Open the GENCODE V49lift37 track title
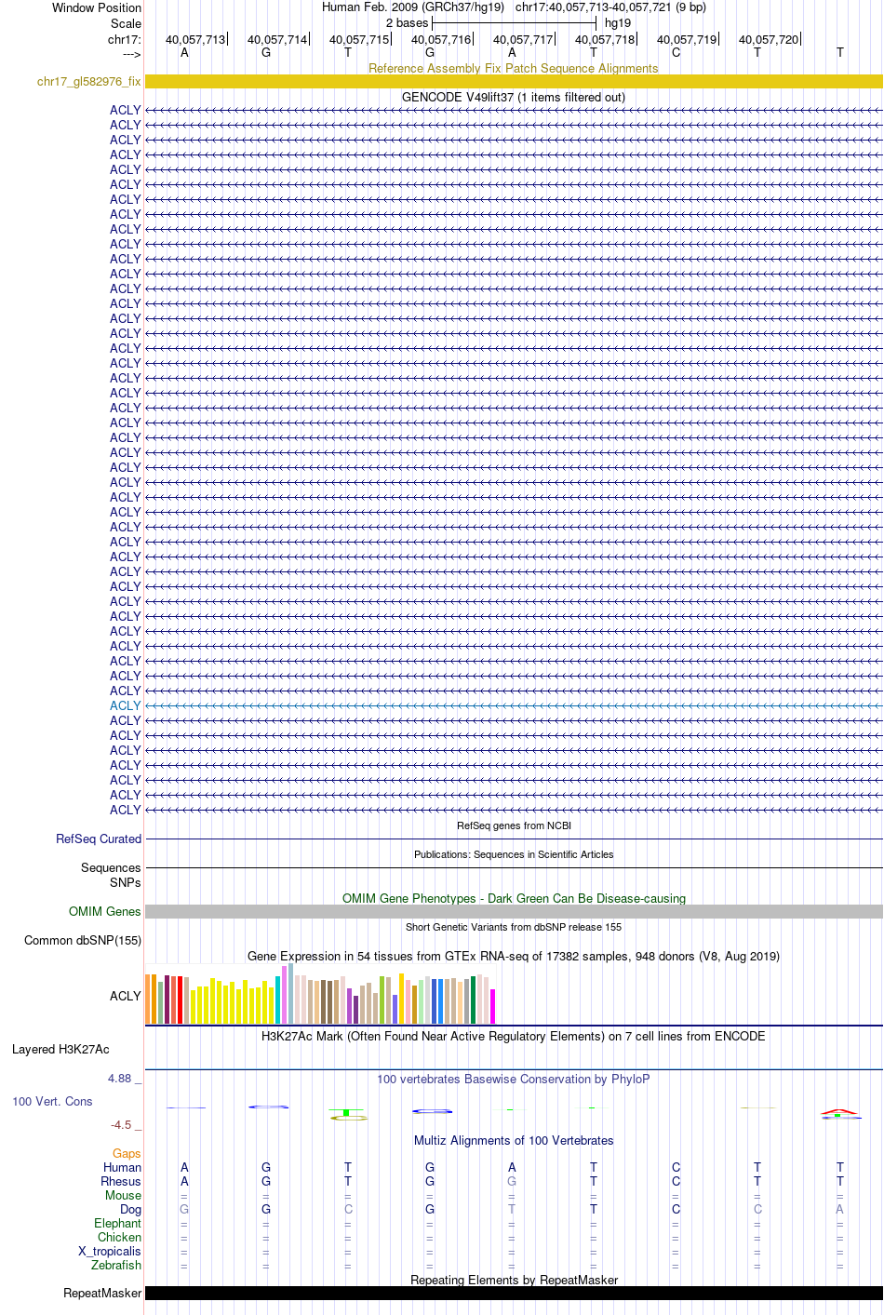The image size is (884, 1315). (x=514, y=97)
